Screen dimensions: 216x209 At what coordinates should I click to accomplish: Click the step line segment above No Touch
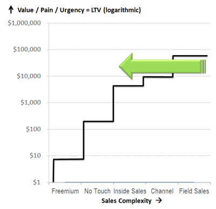98,121
